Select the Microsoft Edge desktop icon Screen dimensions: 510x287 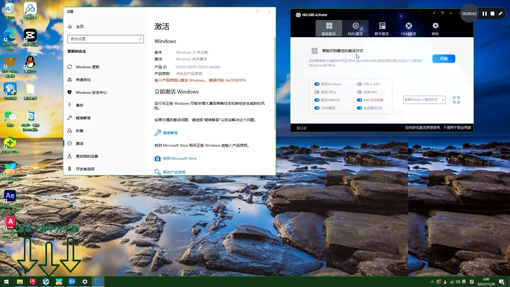10,39
